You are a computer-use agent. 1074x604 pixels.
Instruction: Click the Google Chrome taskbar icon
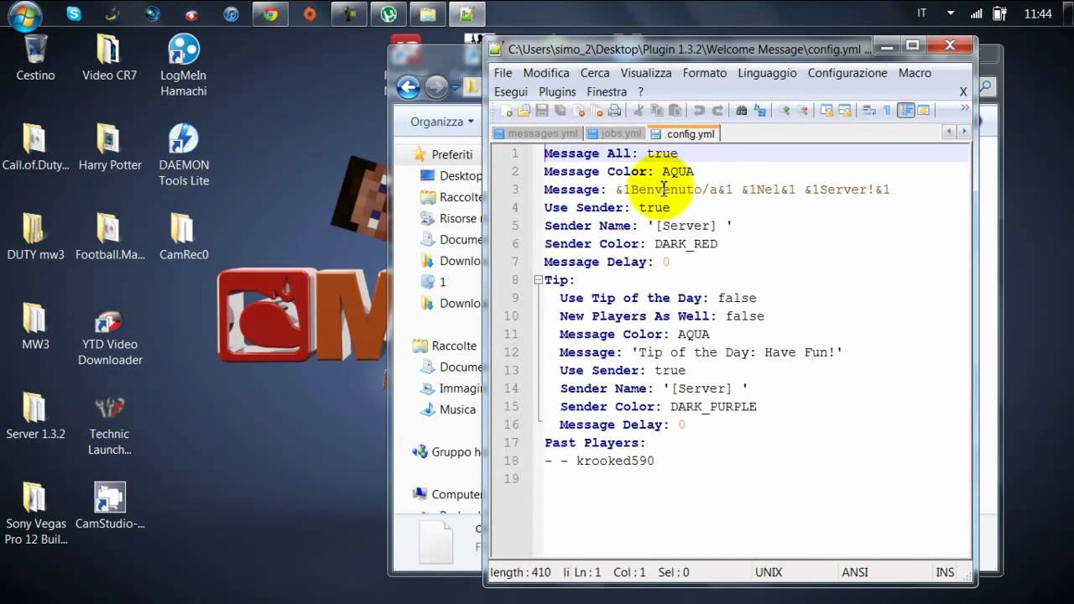tap(270, 13)
